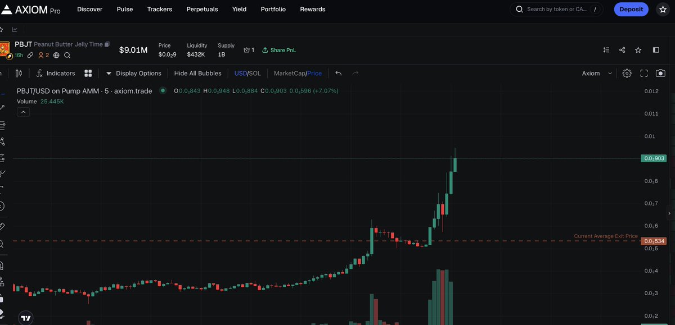Open the token website globe icon

pos(56,55)
